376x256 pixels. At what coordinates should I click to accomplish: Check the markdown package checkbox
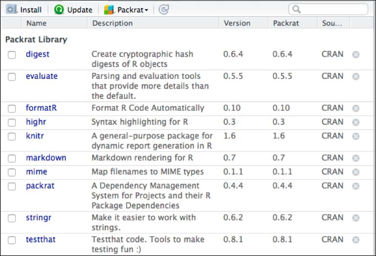(x=12, y=158)
